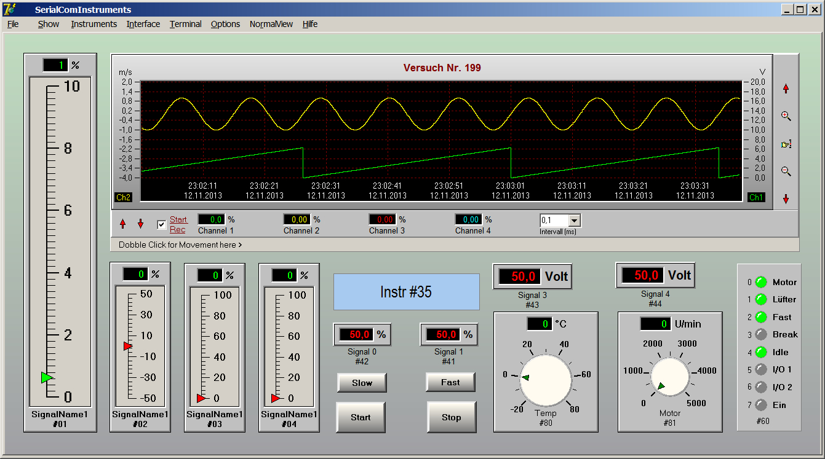Image resolution: width=825 pixels, height=459 pixels.
Task: Click the Channel 1 value field
Action: 212,219
